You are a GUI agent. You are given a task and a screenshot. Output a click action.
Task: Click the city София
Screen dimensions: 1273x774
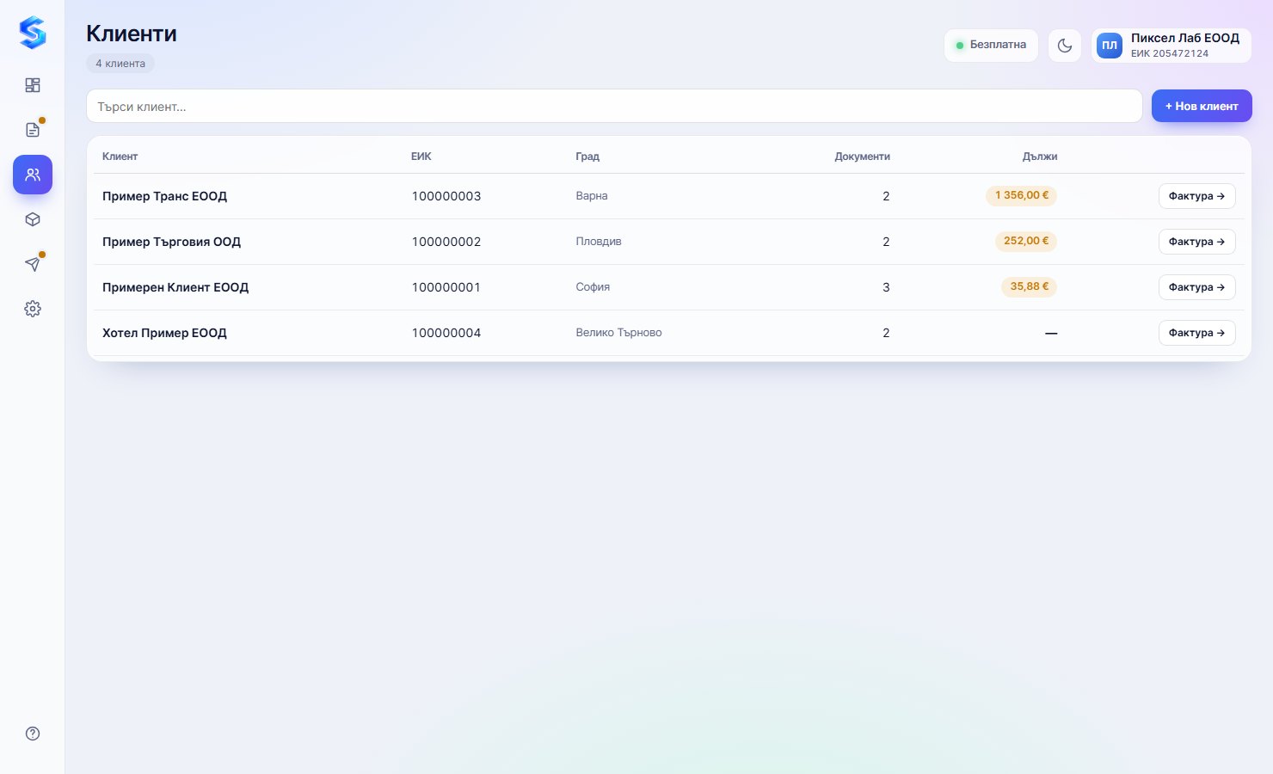(593, 286)
